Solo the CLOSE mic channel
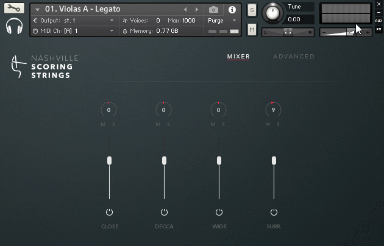Image resolution: width=384 pixels, height=246 pixels. coord(113,124)
